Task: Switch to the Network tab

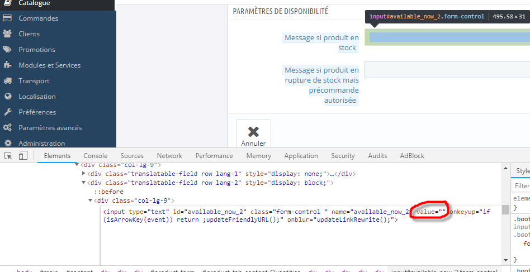Action: [169, 156]
